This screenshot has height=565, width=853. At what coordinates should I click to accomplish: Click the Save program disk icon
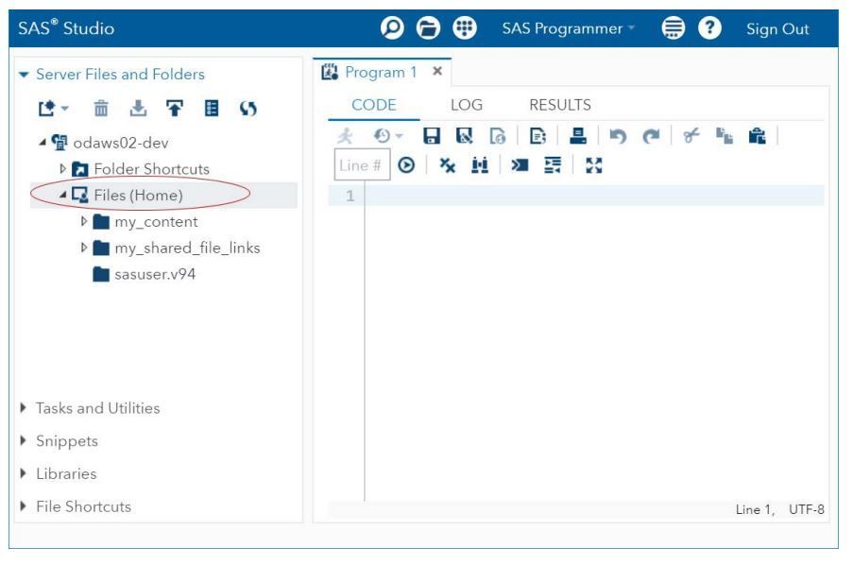coord(432,135)
